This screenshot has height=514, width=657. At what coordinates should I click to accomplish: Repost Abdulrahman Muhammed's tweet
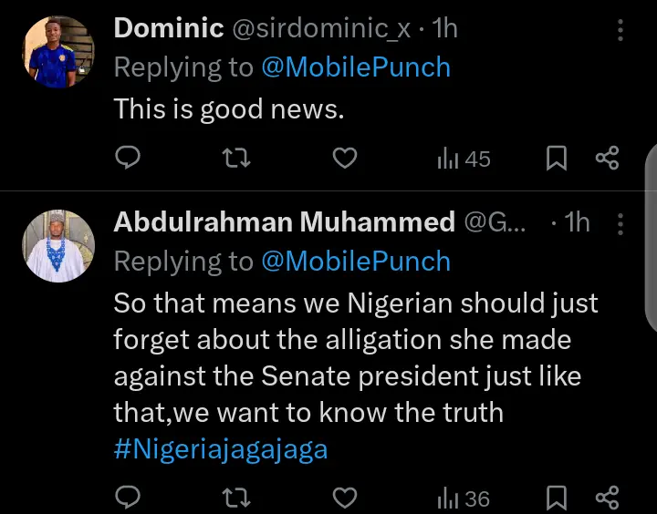pyautogui.click(x=235, y=499)
